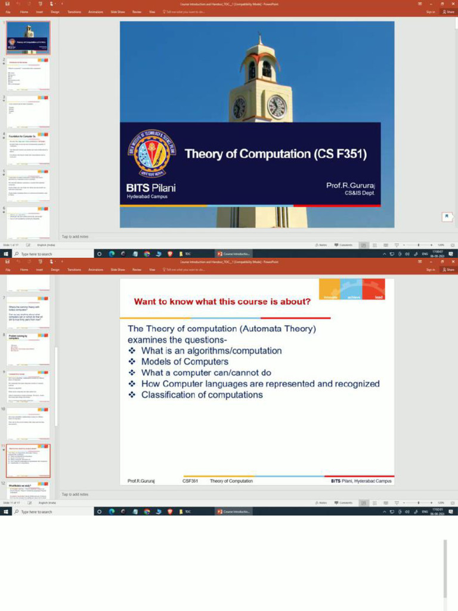Click English (India) language in title-slide window status bar
The width and height of the screenshot is (458, 611).
[x=46, y=245]
